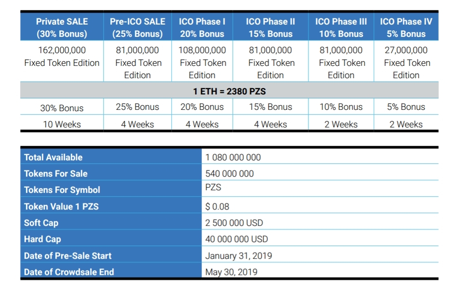Select the ICO Phase IV header cell

click(406, 27)
